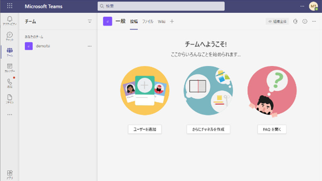Click the filter teams icon
Viewport: 322px width, 181px height.
point(90,21)
